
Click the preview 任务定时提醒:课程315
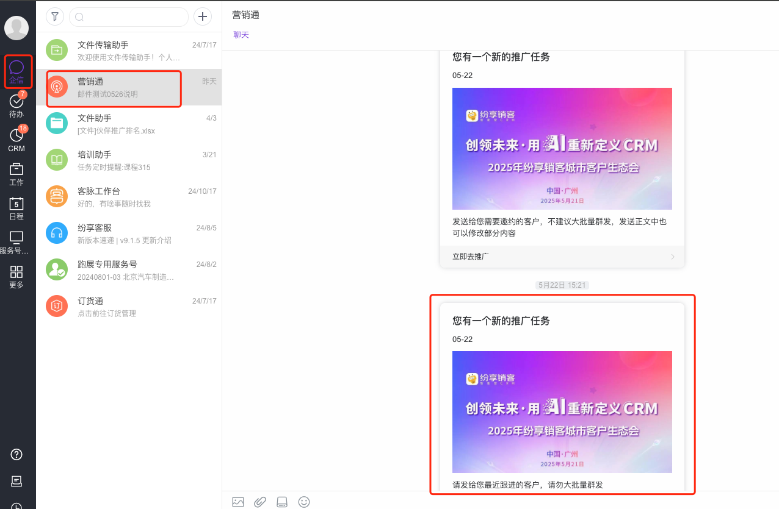[x=114, y=167]
